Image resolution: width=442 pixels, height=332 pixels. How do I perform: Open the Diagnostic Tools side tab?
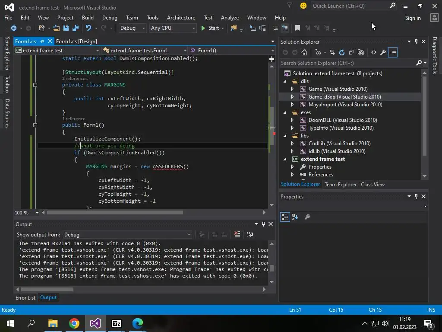(x=435, y=55)
